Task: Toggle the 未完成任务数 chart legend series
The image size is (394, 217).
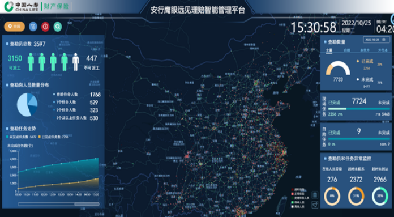Action: pyautogui.click(x=22, y=137)
